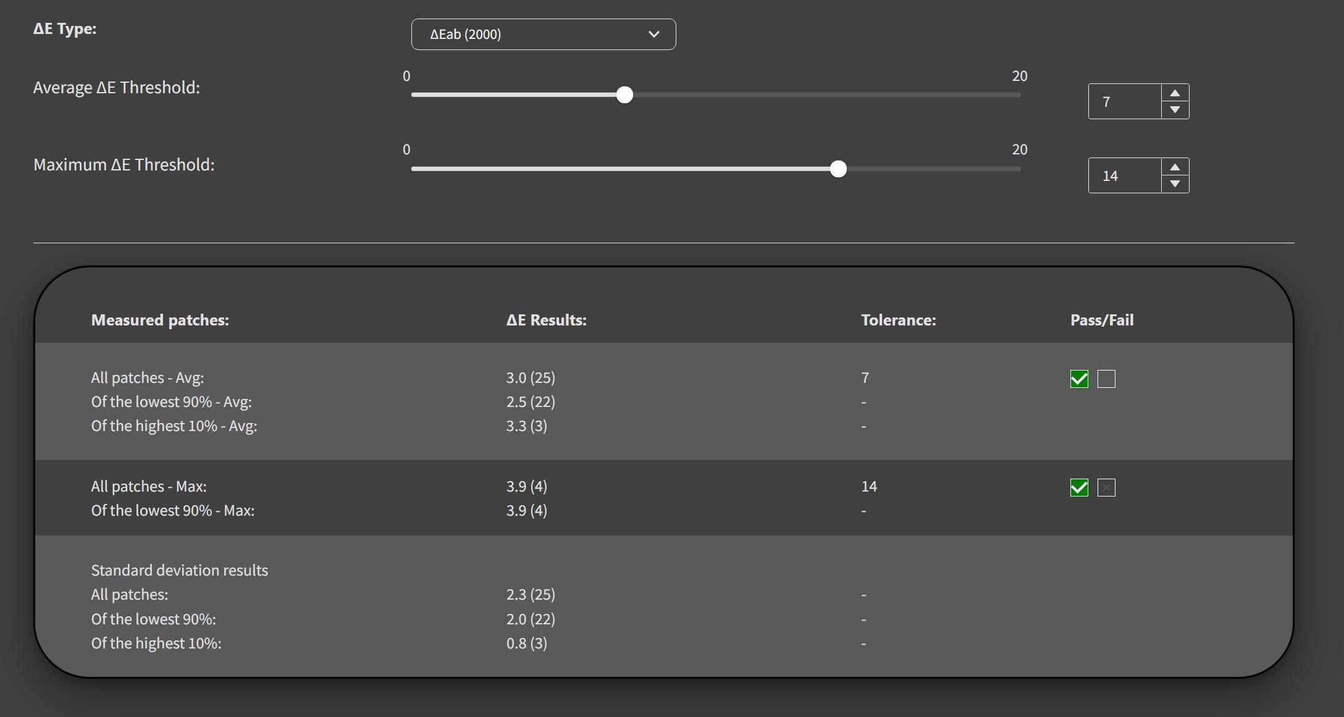Decrease Average ΔE Threshold with down arrow

click(1175, 110)
